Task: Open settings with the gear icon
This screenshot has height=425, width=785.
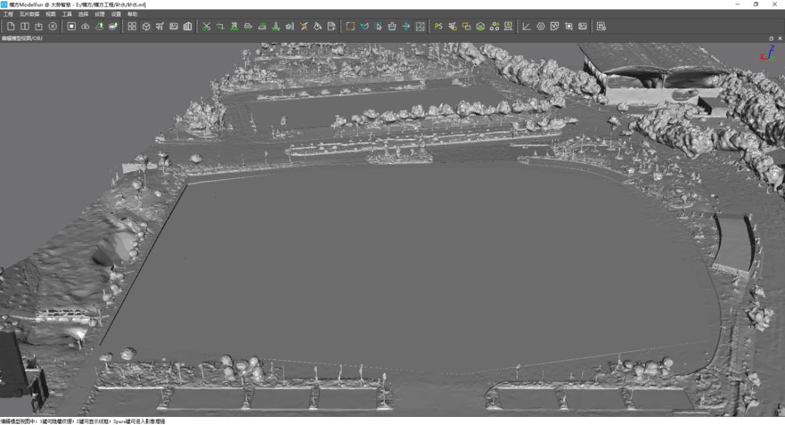Action: coord(541,26)
